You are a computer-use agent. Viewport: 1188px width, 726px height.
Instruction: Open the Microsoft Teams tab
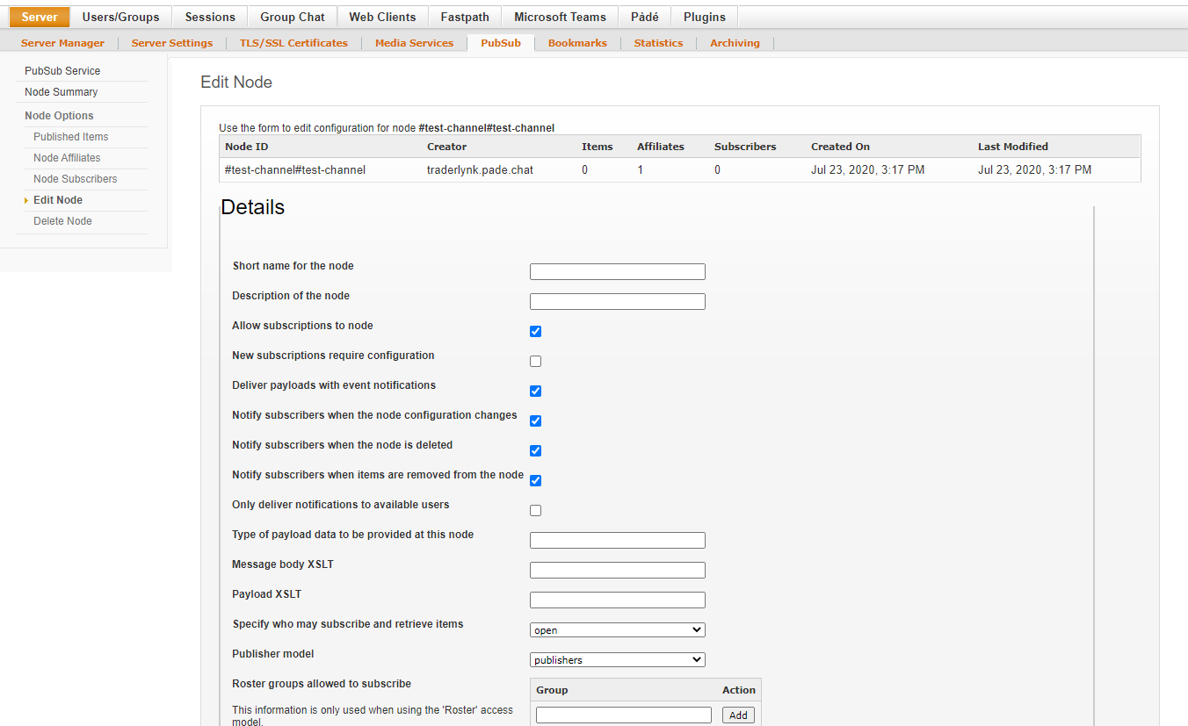click(560, 16)
